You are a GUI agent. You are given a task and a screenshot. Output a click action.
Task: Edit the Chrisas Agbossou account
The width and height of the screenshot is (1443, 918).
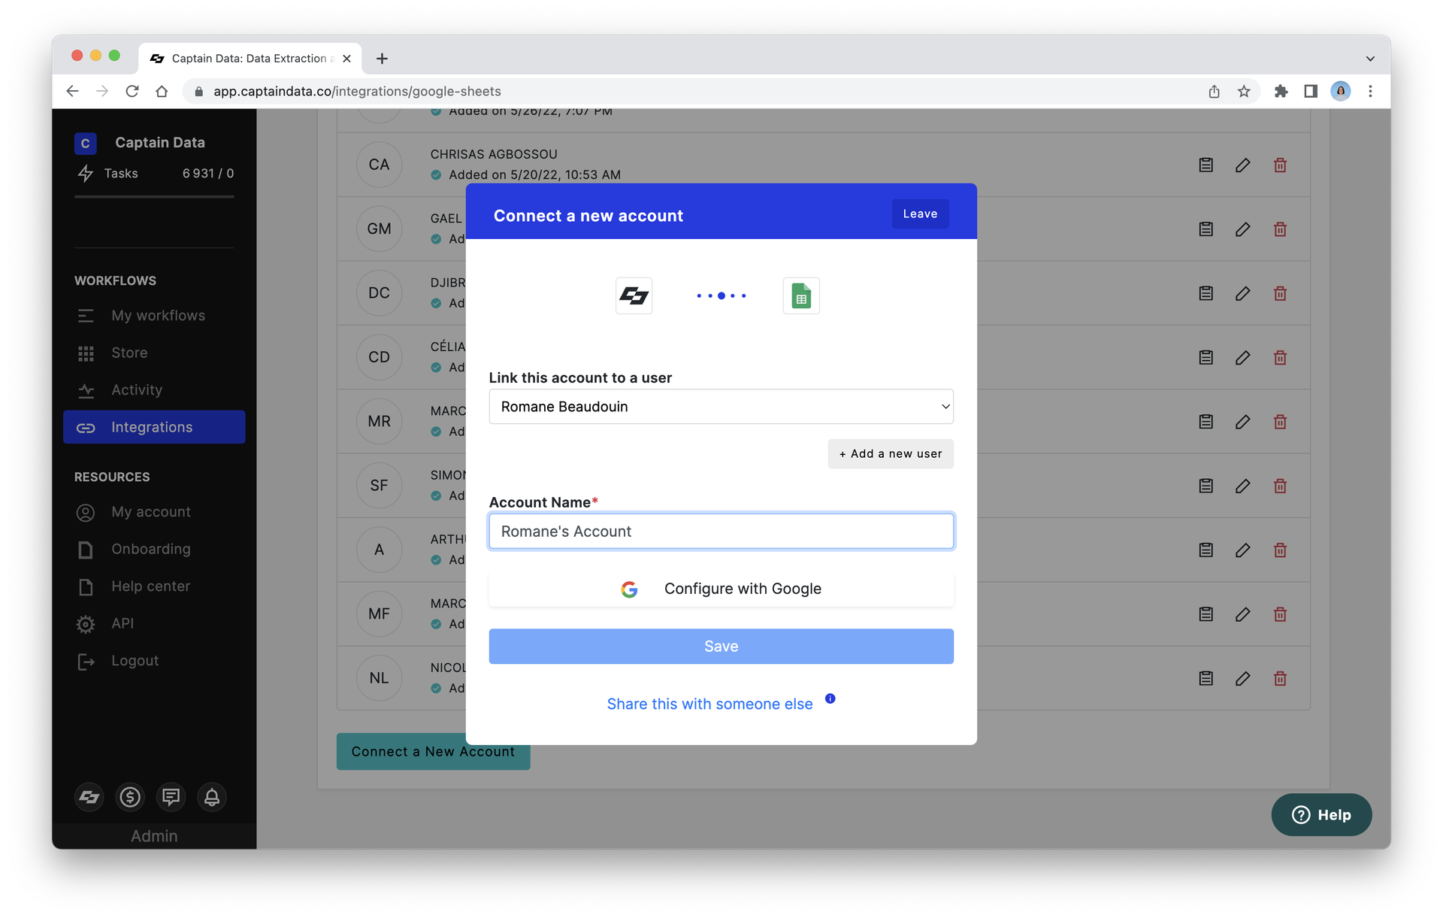(1243, 165)
